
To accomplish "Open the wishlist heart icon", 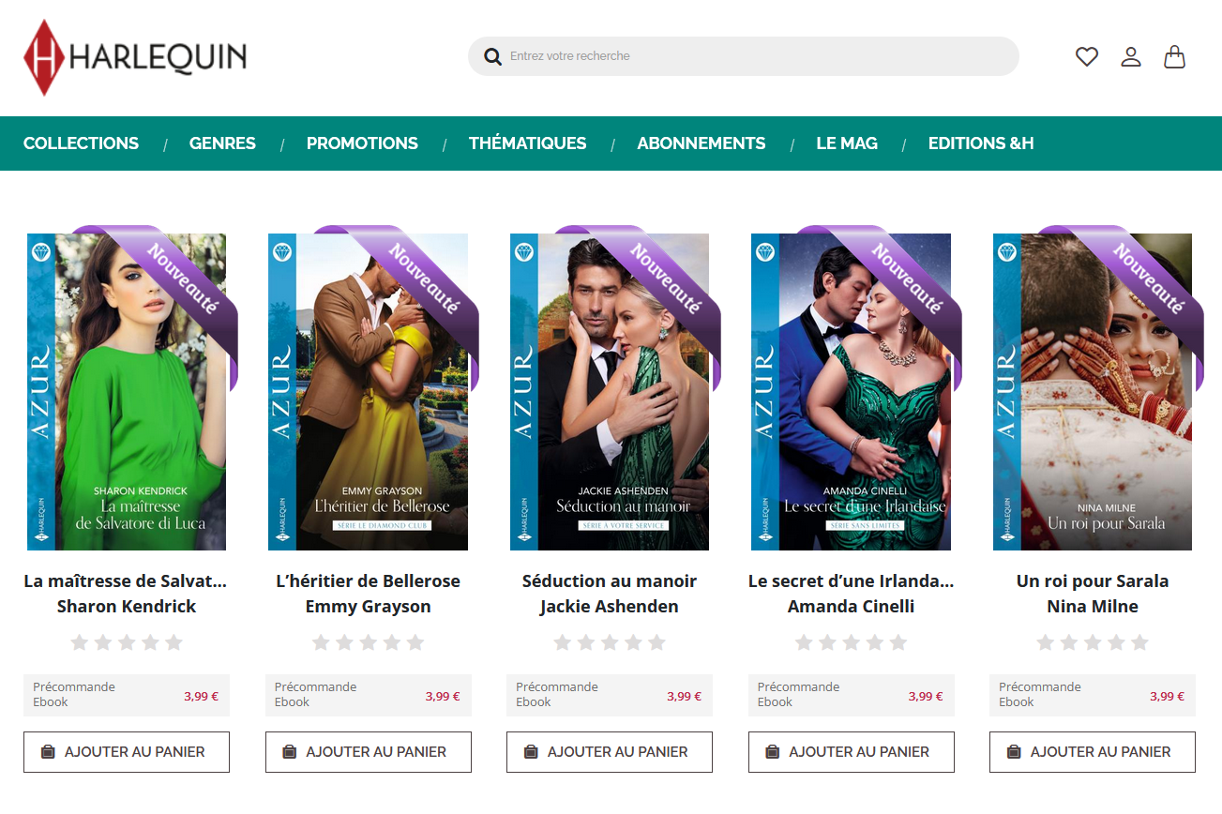I will (x=1086, y=57).
